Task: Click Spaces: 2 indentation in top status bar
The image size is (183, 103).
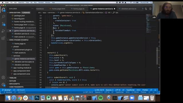Action: point(110,90)
